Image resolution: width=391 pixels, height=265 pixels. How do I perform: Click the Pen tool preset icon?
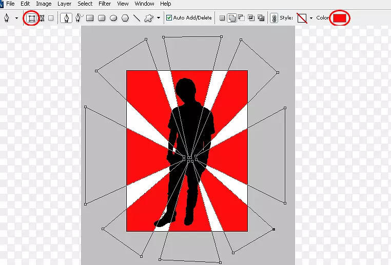pyautogui.click(x=7, y=18)
